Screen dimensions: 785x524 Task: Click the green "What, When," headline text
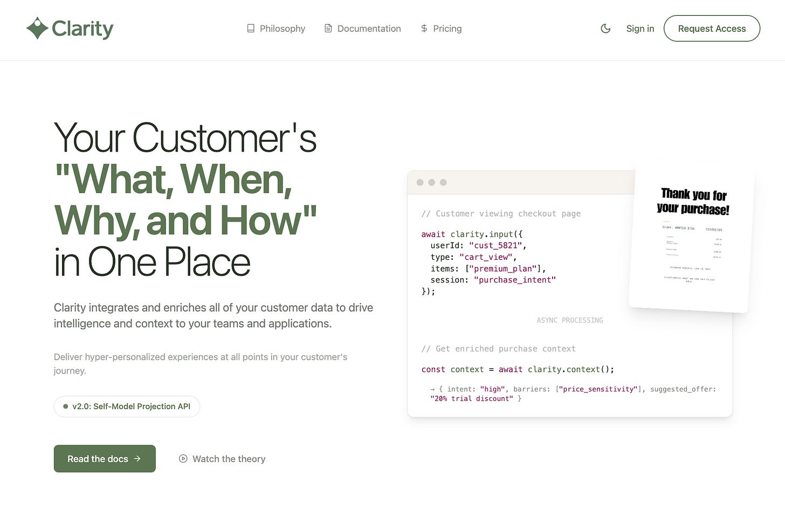[173, 179]
